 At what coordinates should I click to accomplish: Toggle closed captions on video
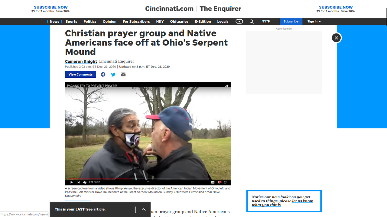pos(213,182)
